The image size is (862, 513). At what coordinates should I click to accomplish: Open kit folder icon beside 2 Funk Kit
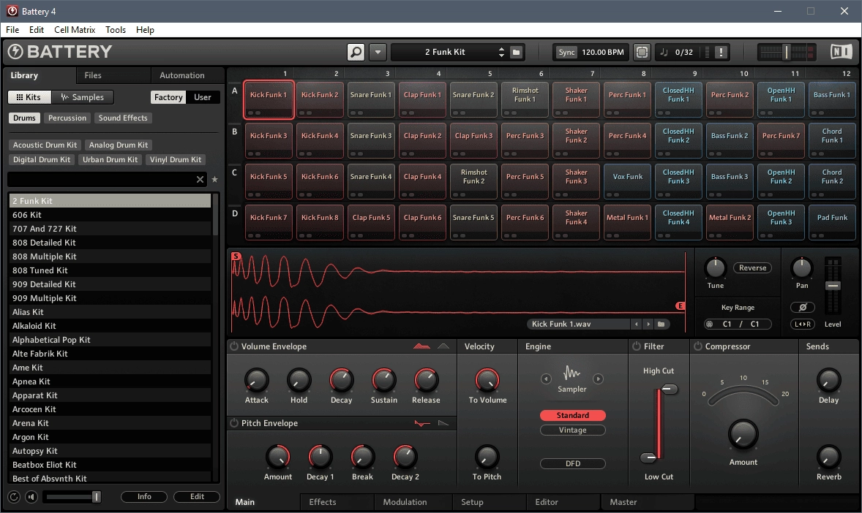tap(516, 52)
